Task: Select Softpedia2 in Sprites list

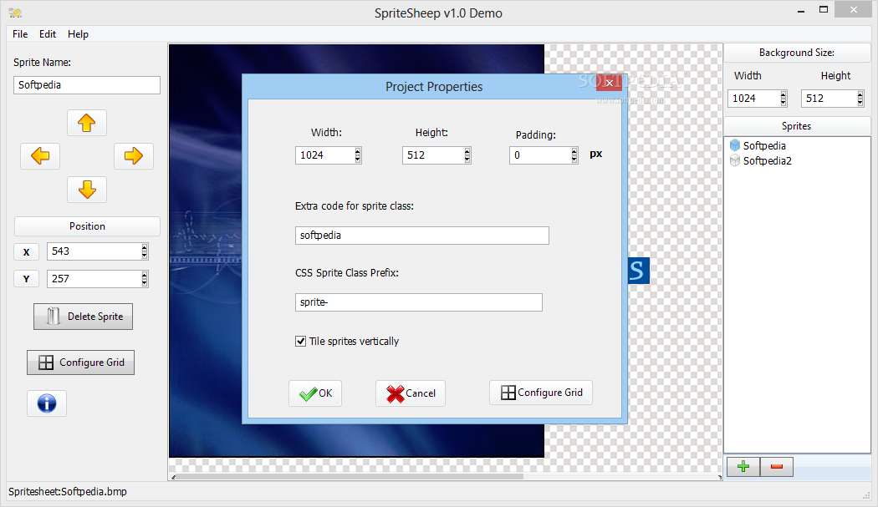Action: click(767, 160)
